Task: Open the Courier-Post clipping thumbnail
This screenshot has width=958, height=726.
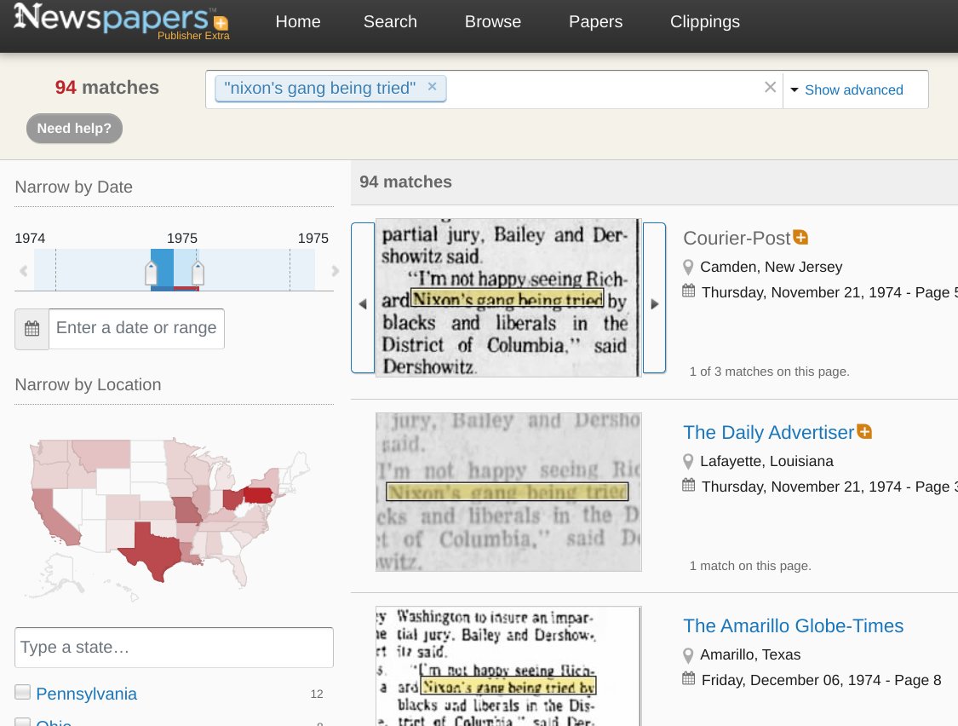Action: 508,298
